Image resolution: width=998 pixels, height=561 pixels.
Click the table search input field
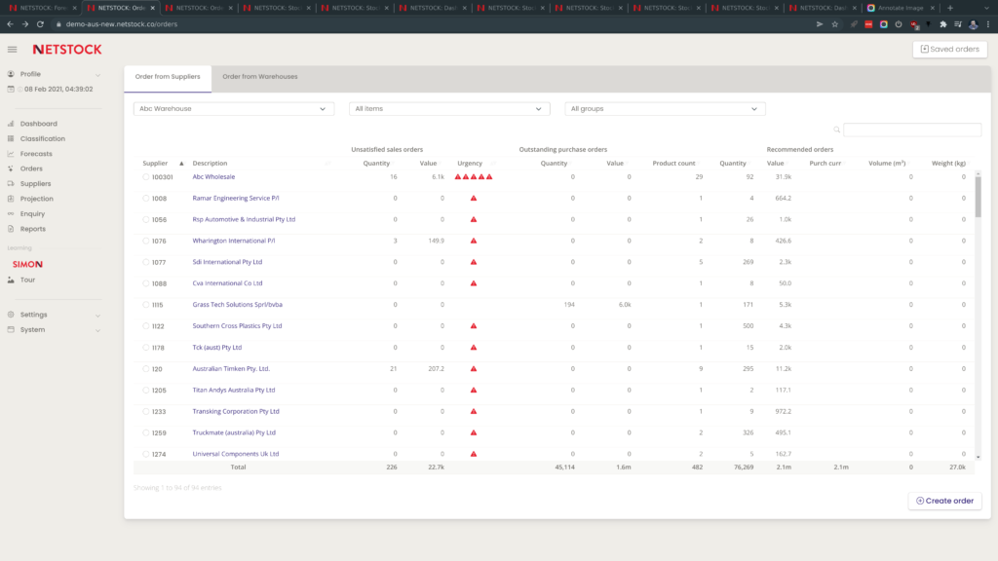coord(911,130)
